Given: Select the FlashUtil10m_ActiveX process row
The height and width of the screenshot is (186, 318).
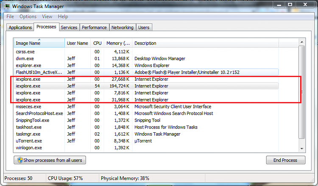Looking at the screenshot, I should click(x=146, y=72).
